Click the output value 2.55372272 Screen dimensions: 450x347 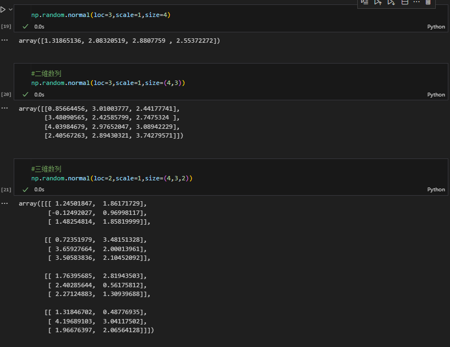(195, 41)
